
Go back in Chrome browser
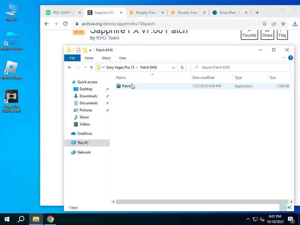click(x=47, y=24)
